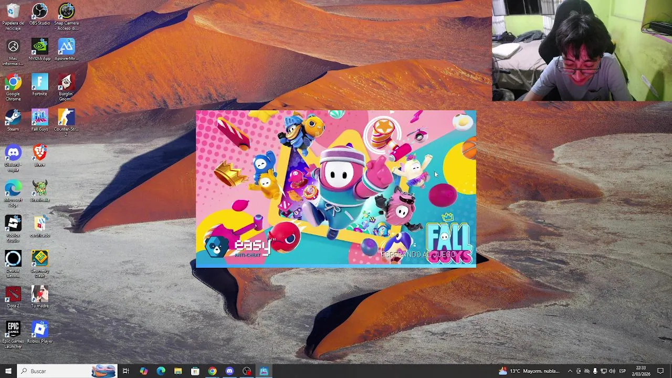Viewport: 672px width, 378px height.
Task: Select the Brawlhalla desktop shortcut
Action: (39, 191)
